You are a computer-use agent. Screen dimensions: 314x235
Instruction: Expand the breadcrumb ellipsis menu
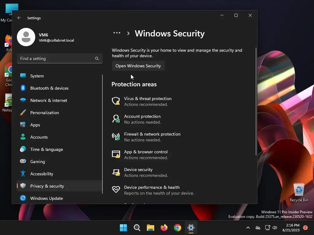click(117, 33)
